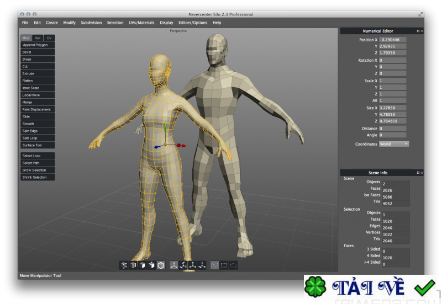Switch to the UV button tab
The width and height of the screenshot is (442, 304).
pyautogui.click(x=49, y=38)
